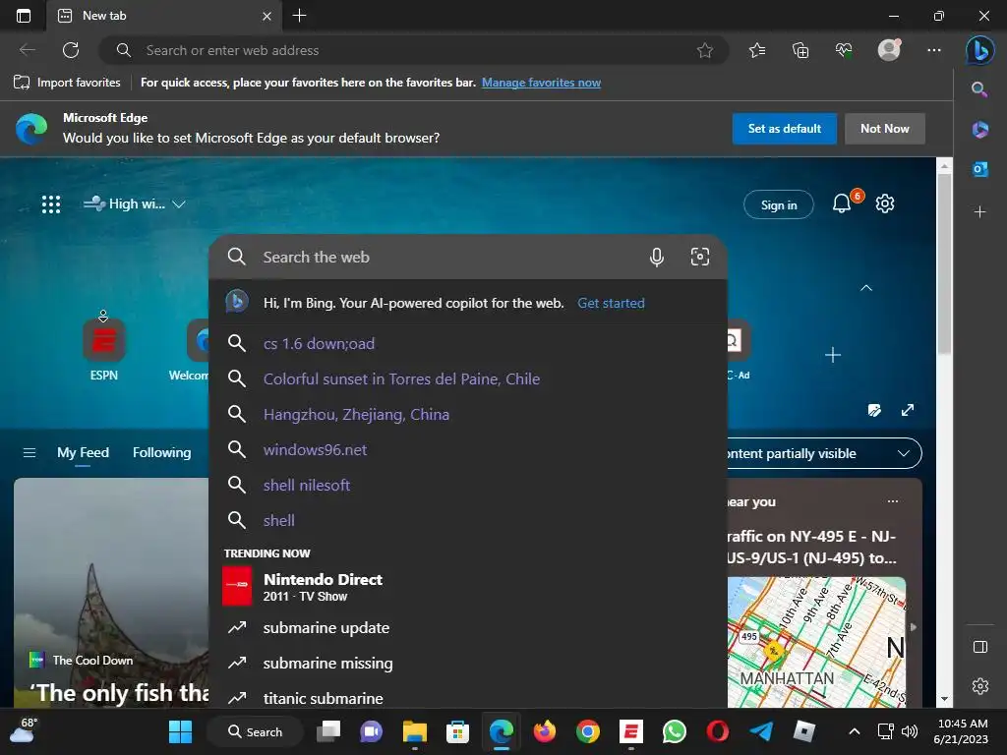
Task: Start visual search camera icon
Action: click(699, 257)
